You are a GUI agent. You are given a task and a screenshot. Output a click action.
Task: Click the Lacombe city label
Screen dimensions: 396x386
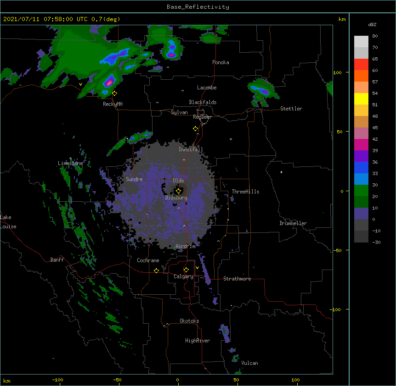(207, 88)
